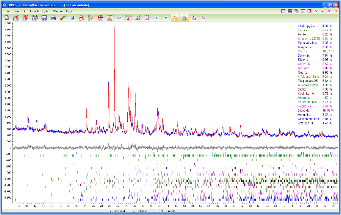
Task: Click the Open file folder icon
Action: [16, 18]
